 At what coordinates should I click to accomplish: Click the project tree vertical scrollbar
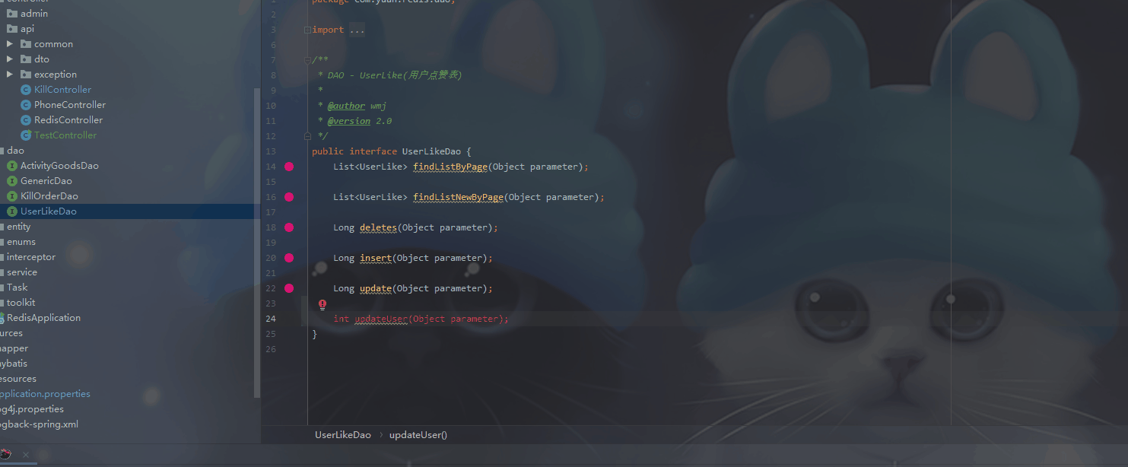click(257, 242)
